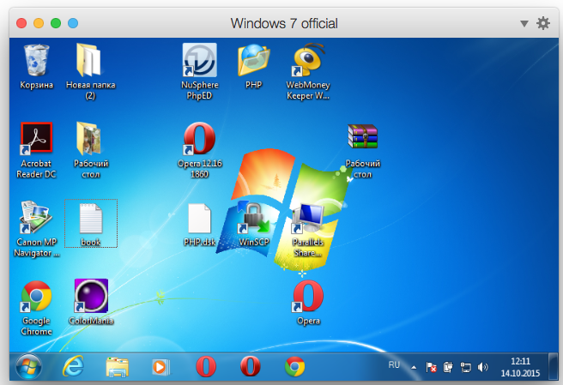Open the volume speaker tray icon
The width and height of the screenshot is (563, 385).
[x=482, y=367]
